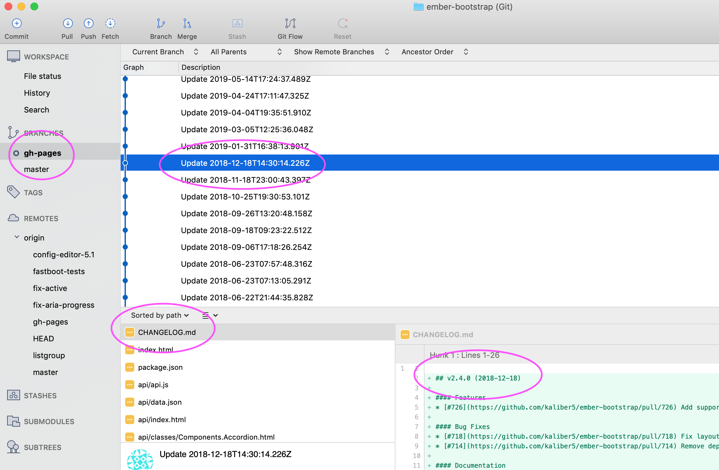
Task: Select Search in Workspace sidebar
Action: 37,110
